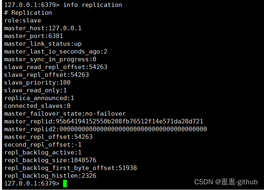Click the master_port:6381 value
The height and width of the screenshot is (190, 264).
pos(56,36)
